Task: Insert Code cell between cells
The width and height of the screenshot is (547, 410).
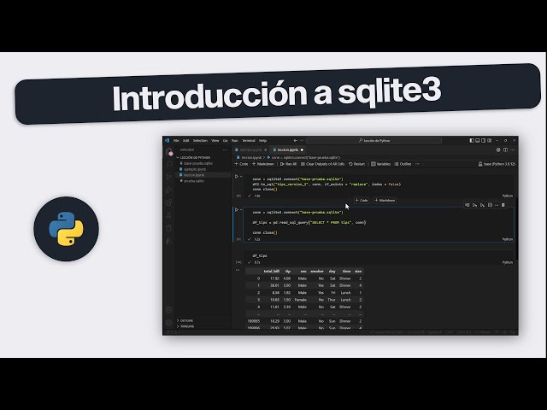Action: point(362,201)
